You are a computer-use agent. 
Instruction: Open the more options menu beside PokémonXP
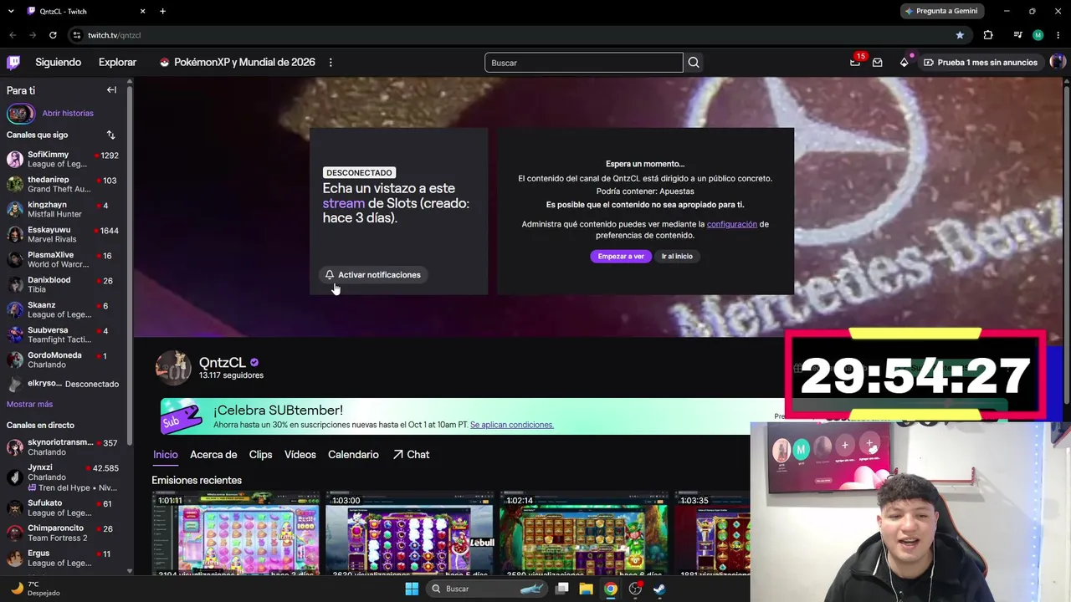click(331, 63)
